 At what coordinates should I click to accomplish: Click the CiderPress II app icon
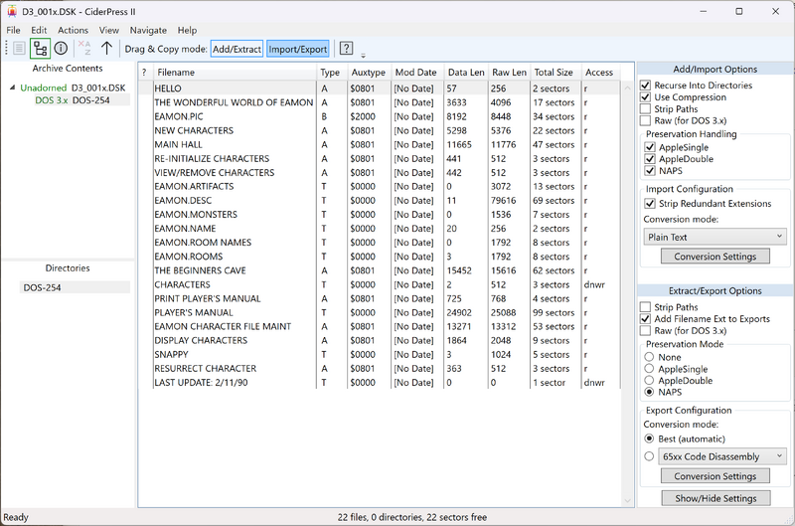coord(12,11)
